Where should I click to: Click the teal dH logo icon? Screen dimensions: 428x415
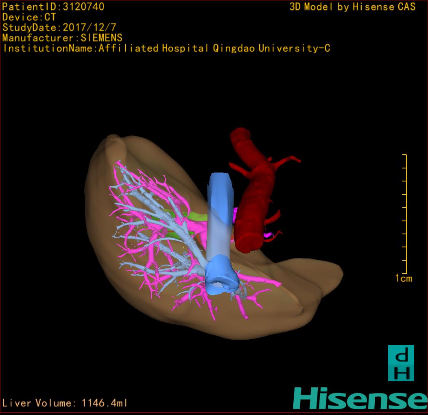401,363
